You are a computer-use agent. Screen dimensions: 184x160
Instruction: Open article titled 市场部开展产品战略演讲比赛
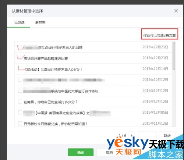point(46,58)
